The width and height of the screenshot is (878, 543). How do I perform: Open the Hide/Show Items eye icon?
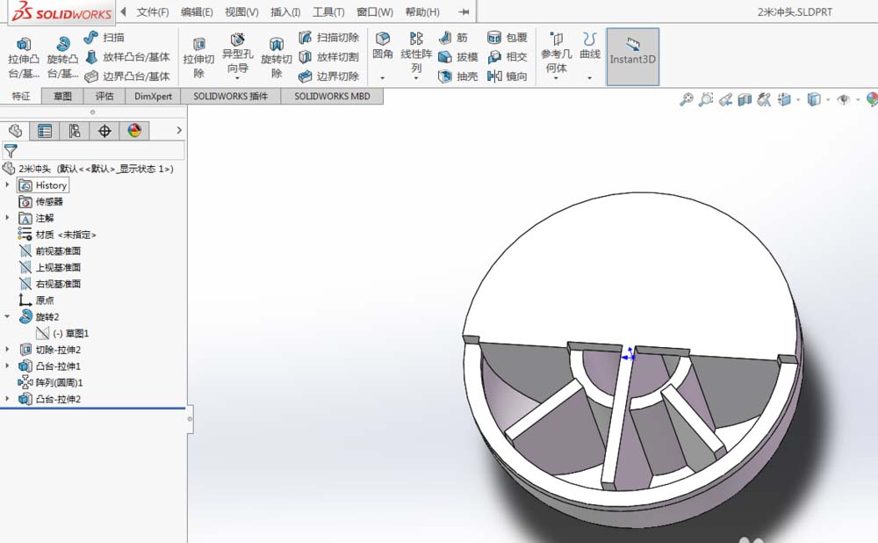843,100
